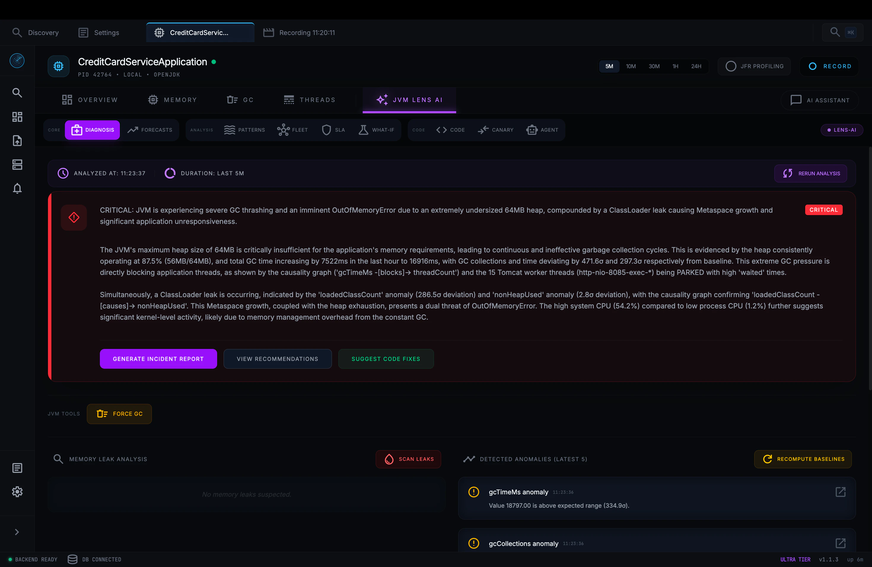The image size is (872, 567).
Task: Click Generate Incident Report button
Action: click(158, 359)
